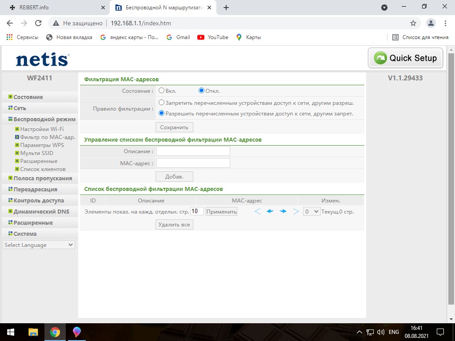This screenshot has width=455, height=341.
Task: Open the Сервисы apps bookmark
Action: click(x=22, y=37)
